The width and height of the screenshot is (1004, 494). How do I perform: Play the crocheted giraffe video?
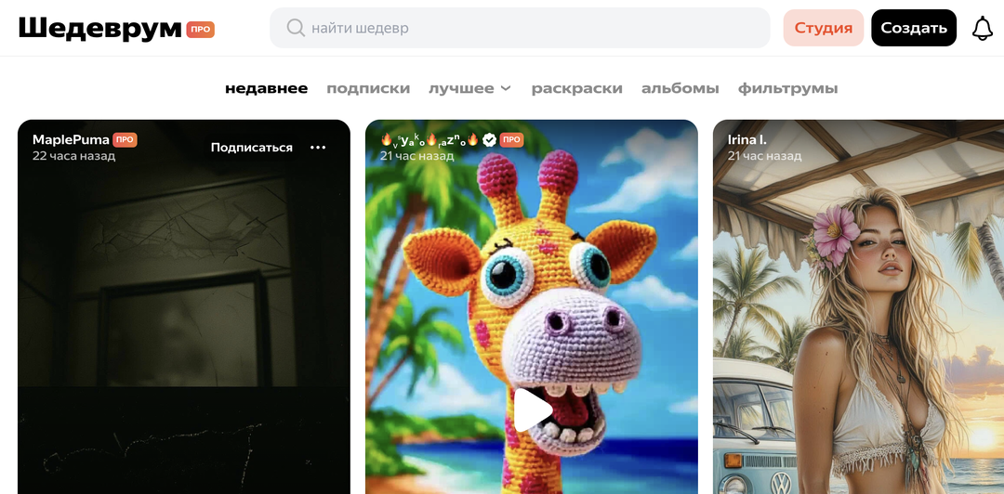(x=532, y=409)
